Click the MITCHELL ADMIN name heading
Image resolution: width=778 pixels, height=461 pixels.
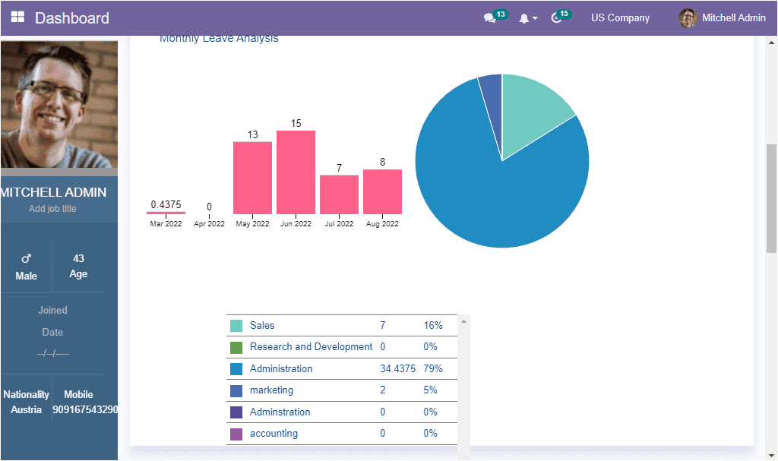point(54,193)
